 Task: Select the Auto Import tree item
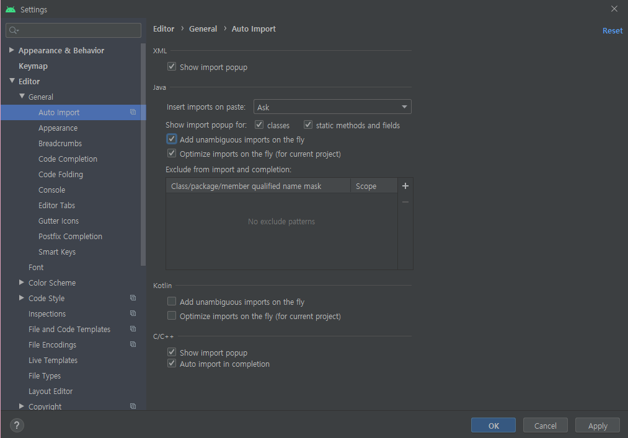(73, 113)
